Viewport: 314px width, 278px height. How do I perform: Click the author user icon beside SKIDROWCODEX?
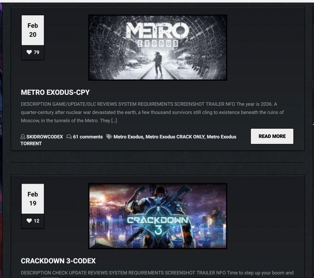[x=23, y=137]
